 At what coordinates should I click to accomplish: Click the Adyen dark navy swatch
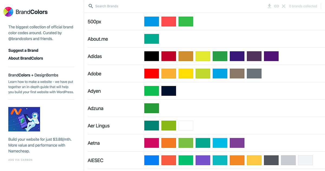pyautogui.click(x=168, y=91)
